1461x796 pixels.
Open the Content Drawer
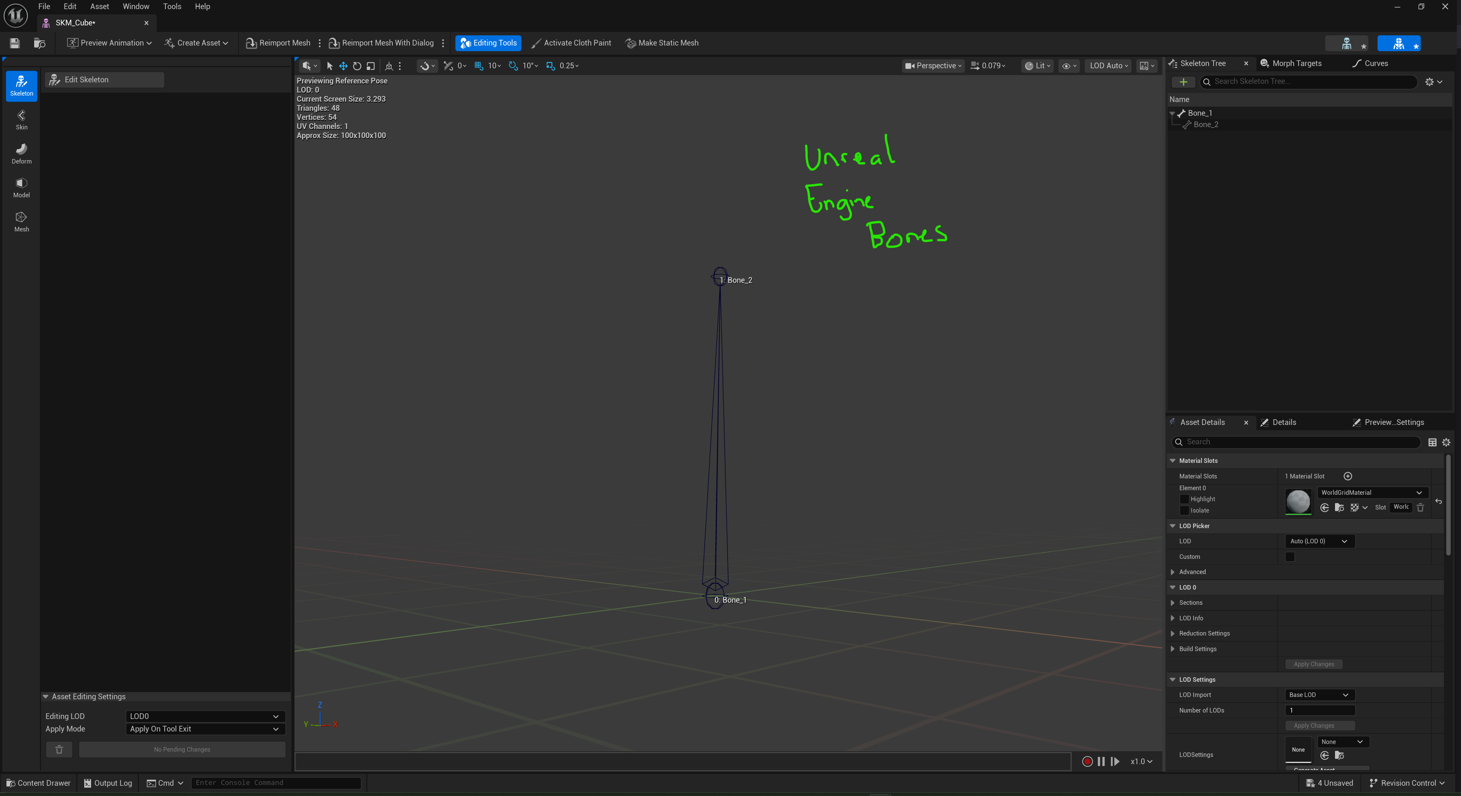[38, 783]
